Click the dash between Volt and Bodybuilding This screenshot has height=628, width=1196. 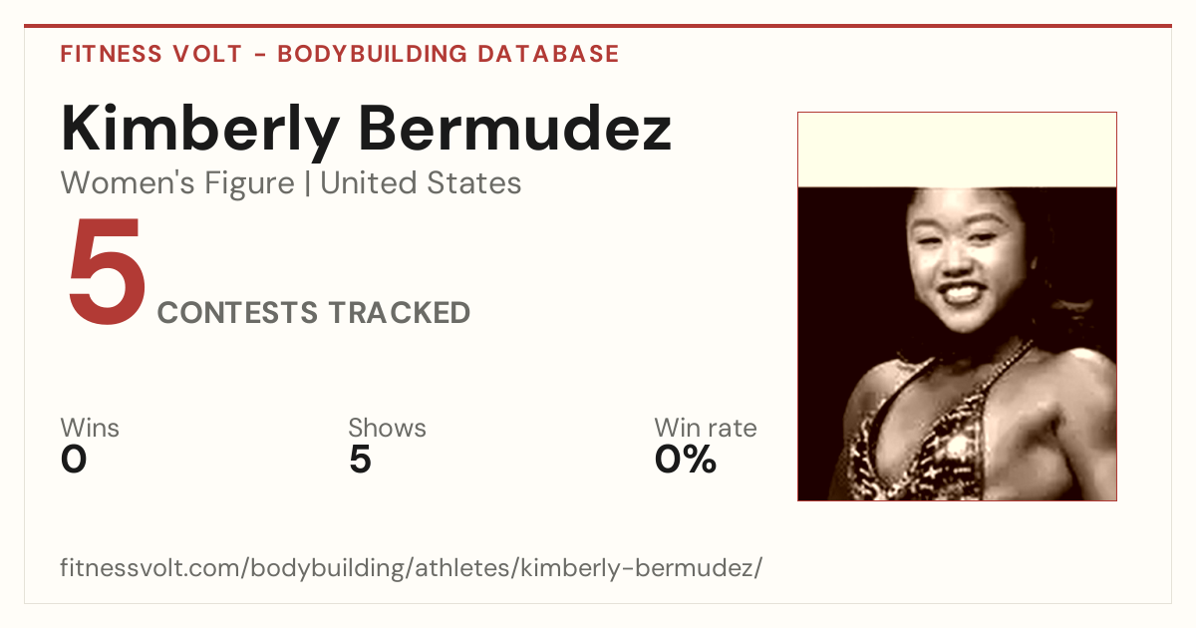point(259,54)
